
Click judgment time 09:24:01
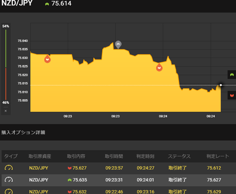point(146,180)
